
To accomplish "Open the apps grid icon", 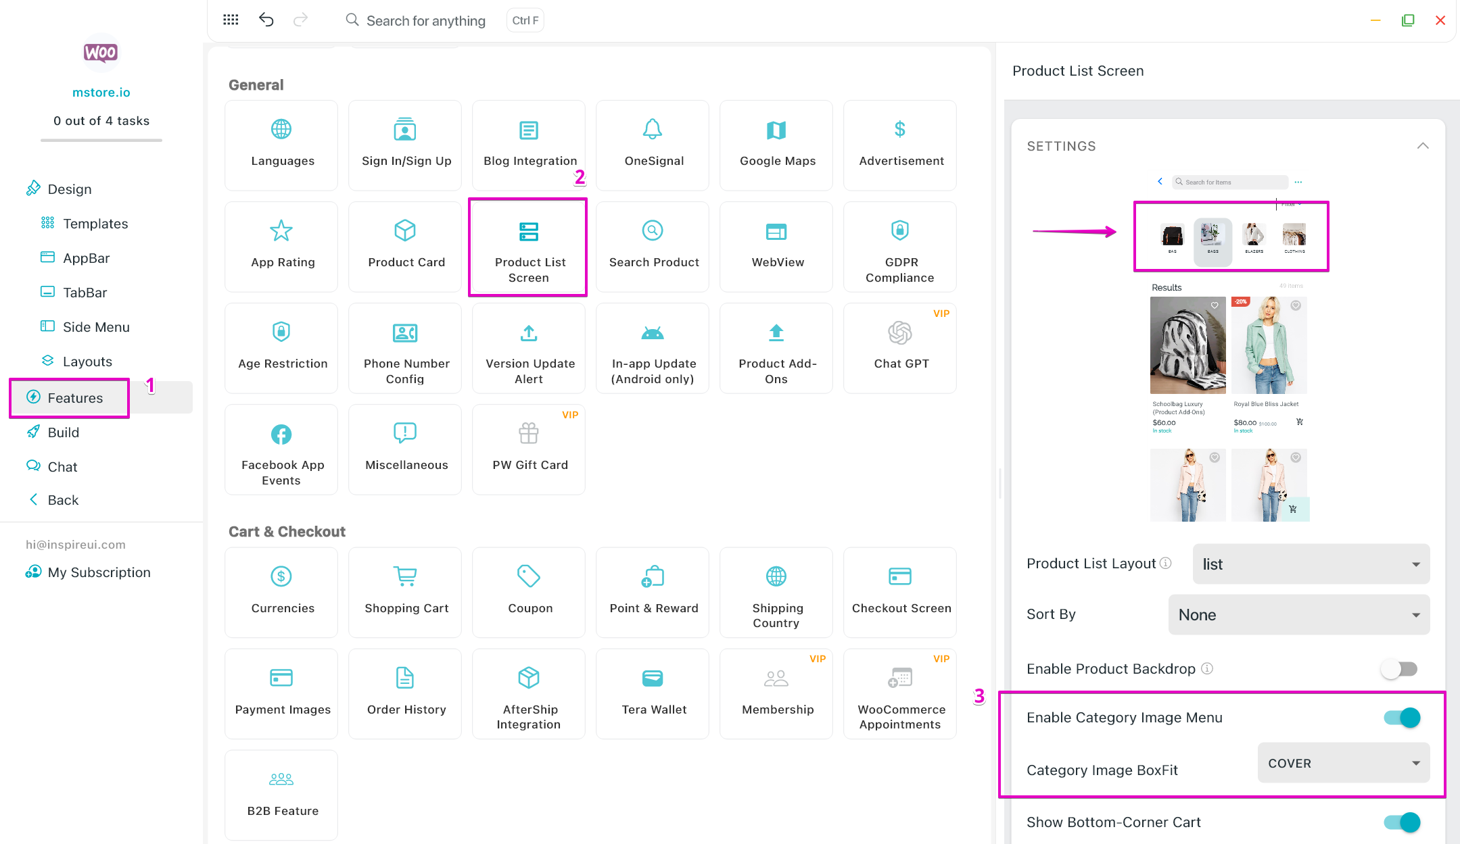I will pos(231,20).
